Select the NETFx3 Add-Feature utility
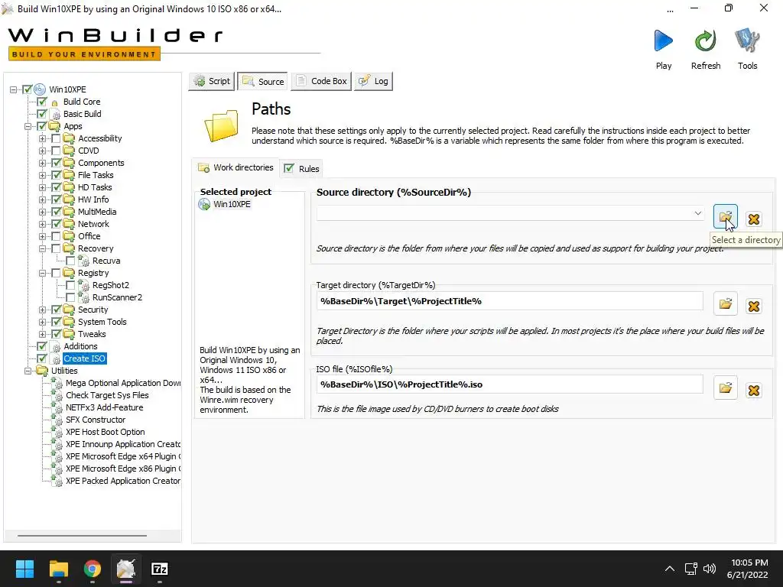This screenshot has height=587, width=783. (104, 407)
